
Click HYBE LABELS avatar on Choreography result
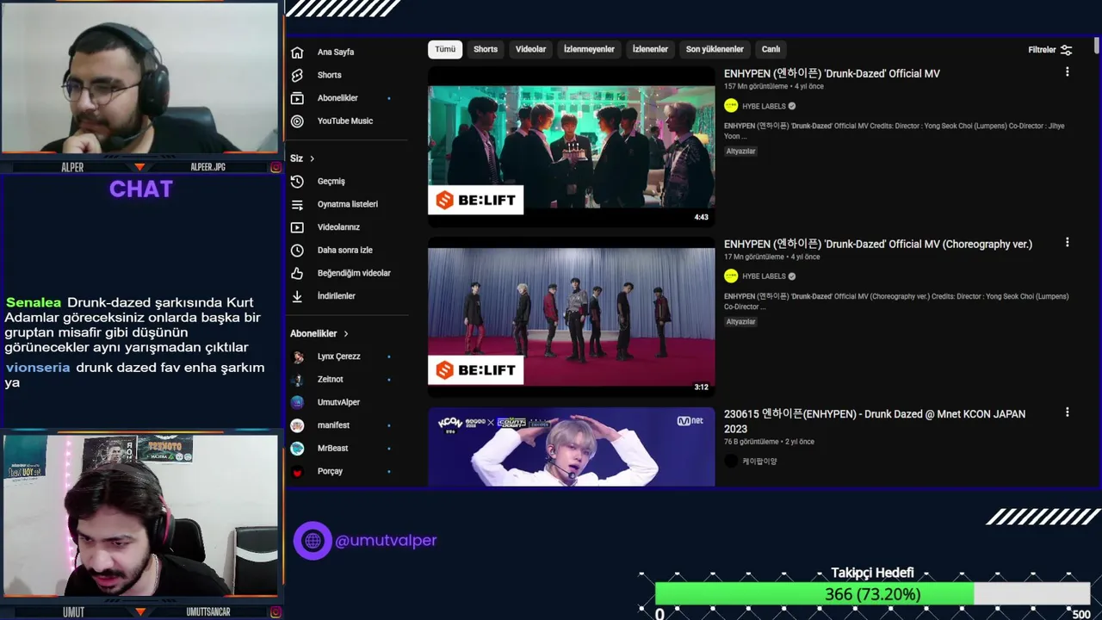731,276
